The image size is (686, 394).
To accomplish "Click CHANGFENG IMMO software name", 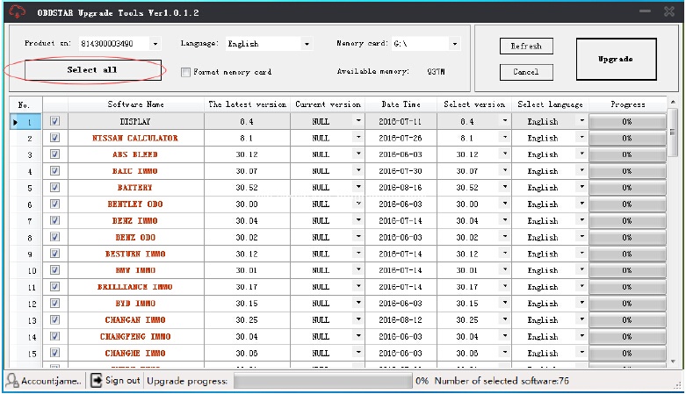I will [135, 337].
